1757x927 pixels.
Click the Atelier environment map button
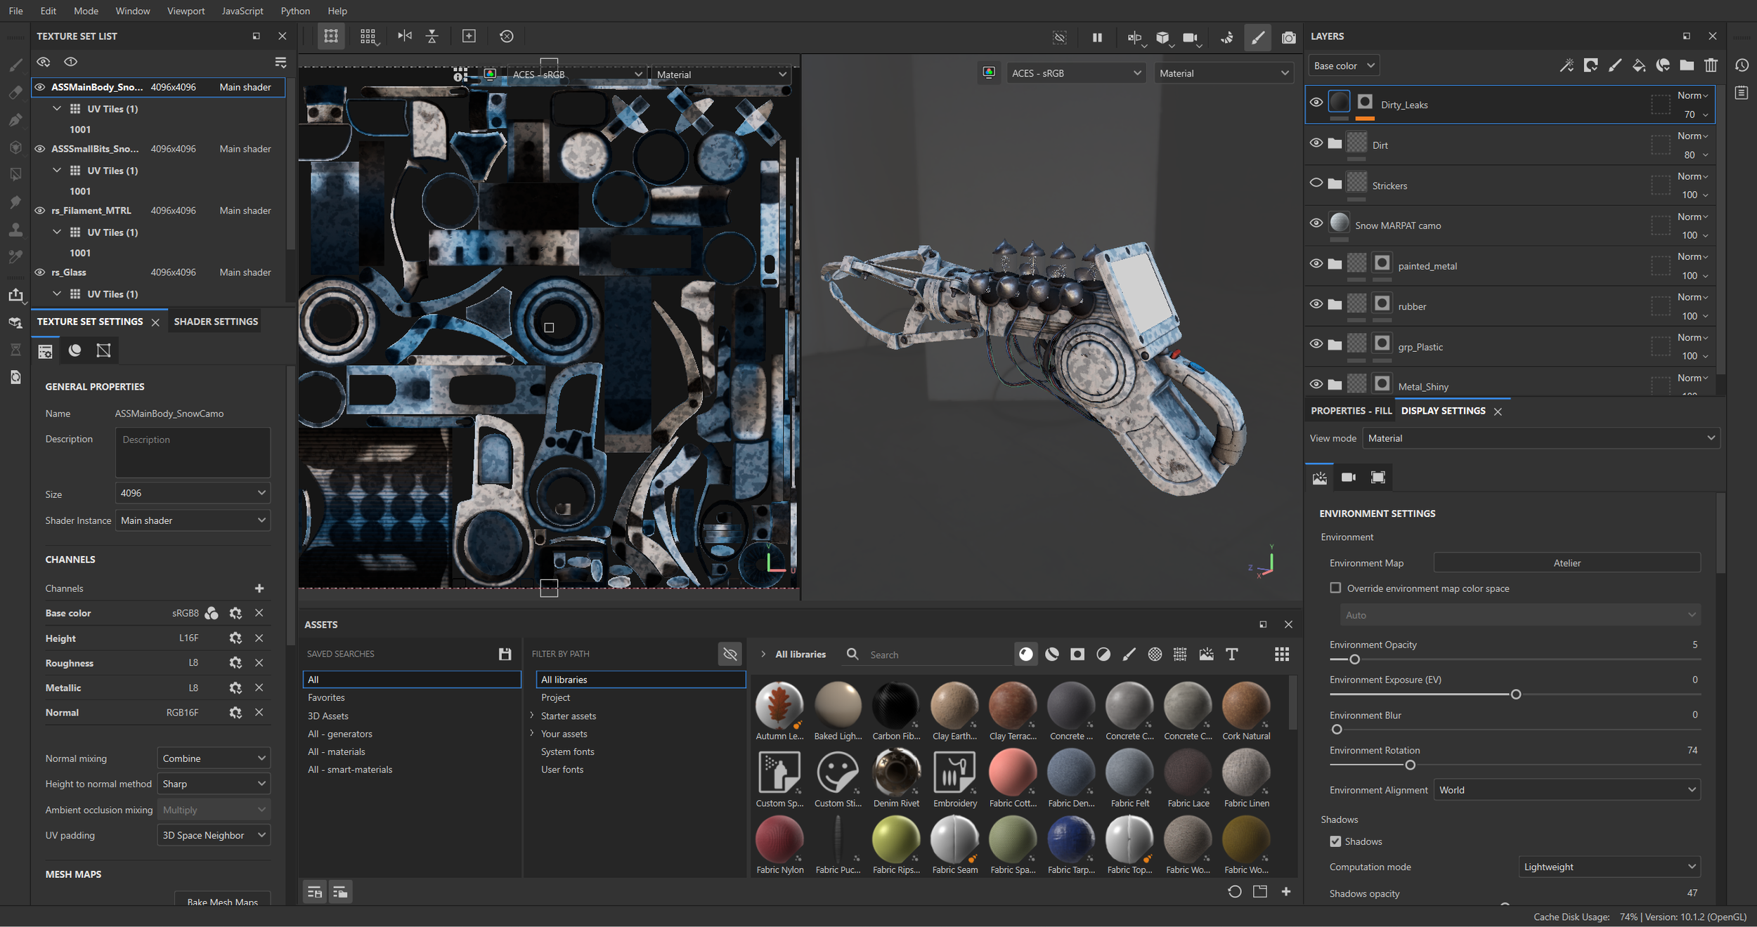(x=1567, y=563)
